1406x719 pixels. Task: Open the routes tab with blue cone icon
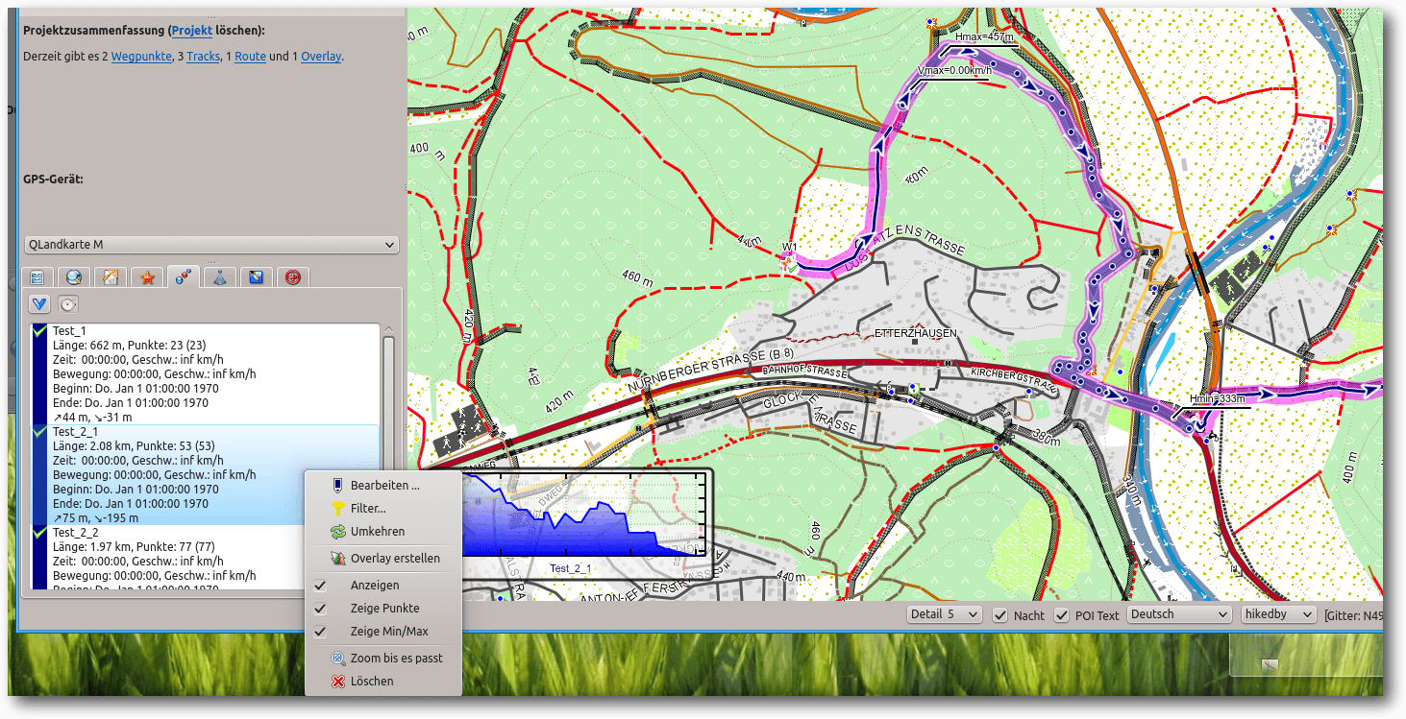tap(220, 277)
